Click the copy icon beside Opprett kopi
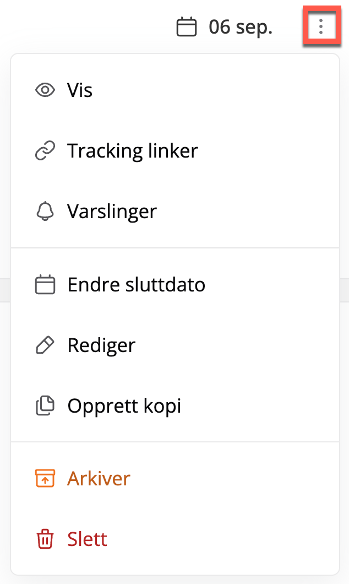Image resolution: width=349 pixels, height=584 pixels. point(45,405)
